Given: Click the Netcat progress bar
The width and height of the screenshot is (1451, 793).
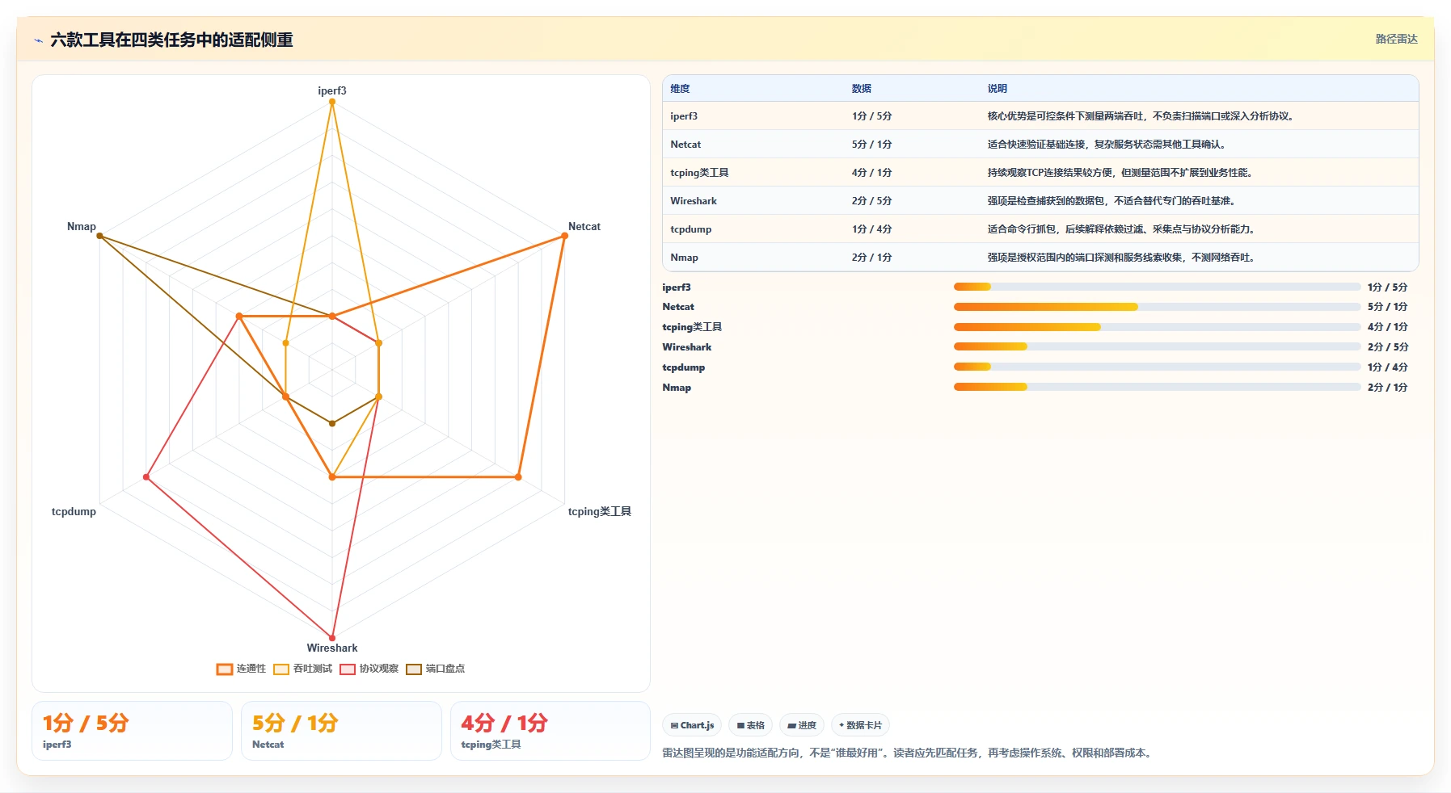Looking at the screenshot, I should pyautogui.click(x=1158, y=307).
